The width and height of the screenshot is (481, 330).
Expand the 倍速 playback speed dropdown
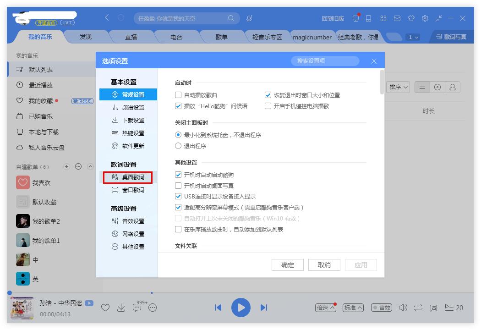tap(325, 308)
